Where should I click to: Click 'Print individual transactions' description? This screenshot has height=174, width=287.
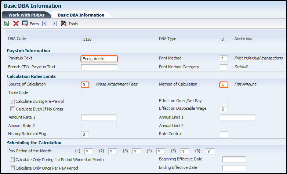(259, 58)
